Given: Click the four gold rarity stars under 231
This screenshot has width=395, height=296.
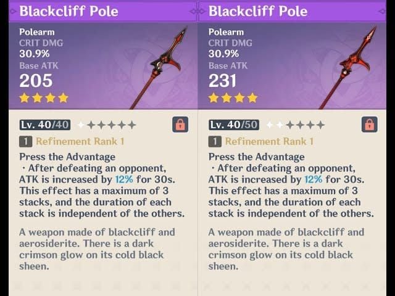Looking at the screenshot, I should click(x=231, y=97).
